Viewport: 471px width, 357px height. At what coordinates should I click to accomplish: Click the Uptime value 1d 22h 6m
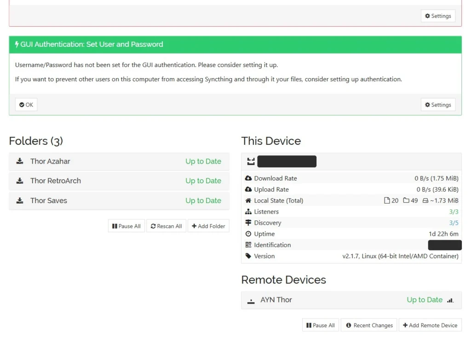point(443,234)
